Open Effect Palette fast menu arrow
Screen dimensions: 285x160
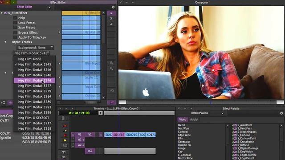(281, 113)
